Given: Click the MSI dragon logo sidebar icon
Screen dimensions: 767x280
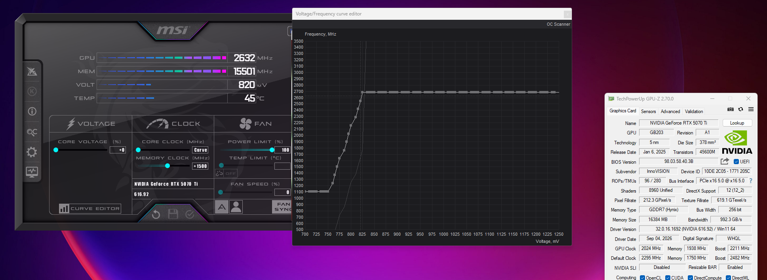Looking at the screenshot, I should (x=32, y=72).
